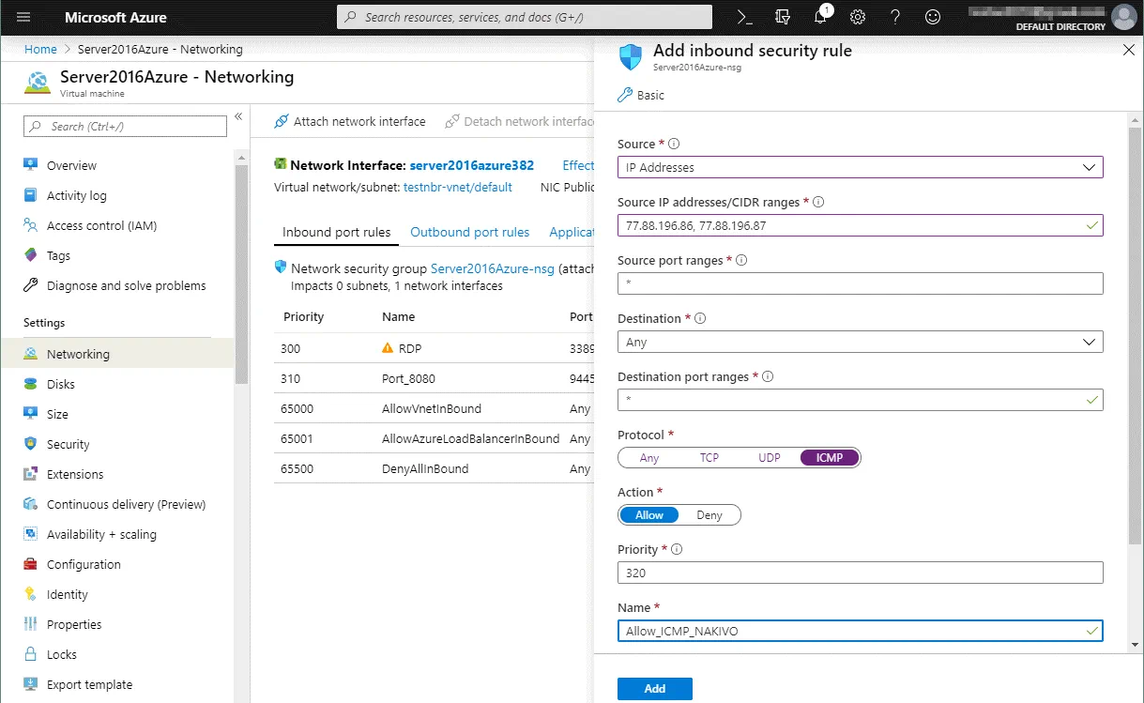Open the server2016azure382 network interface link
The image size is (1144, 703).
click(471, 165)
